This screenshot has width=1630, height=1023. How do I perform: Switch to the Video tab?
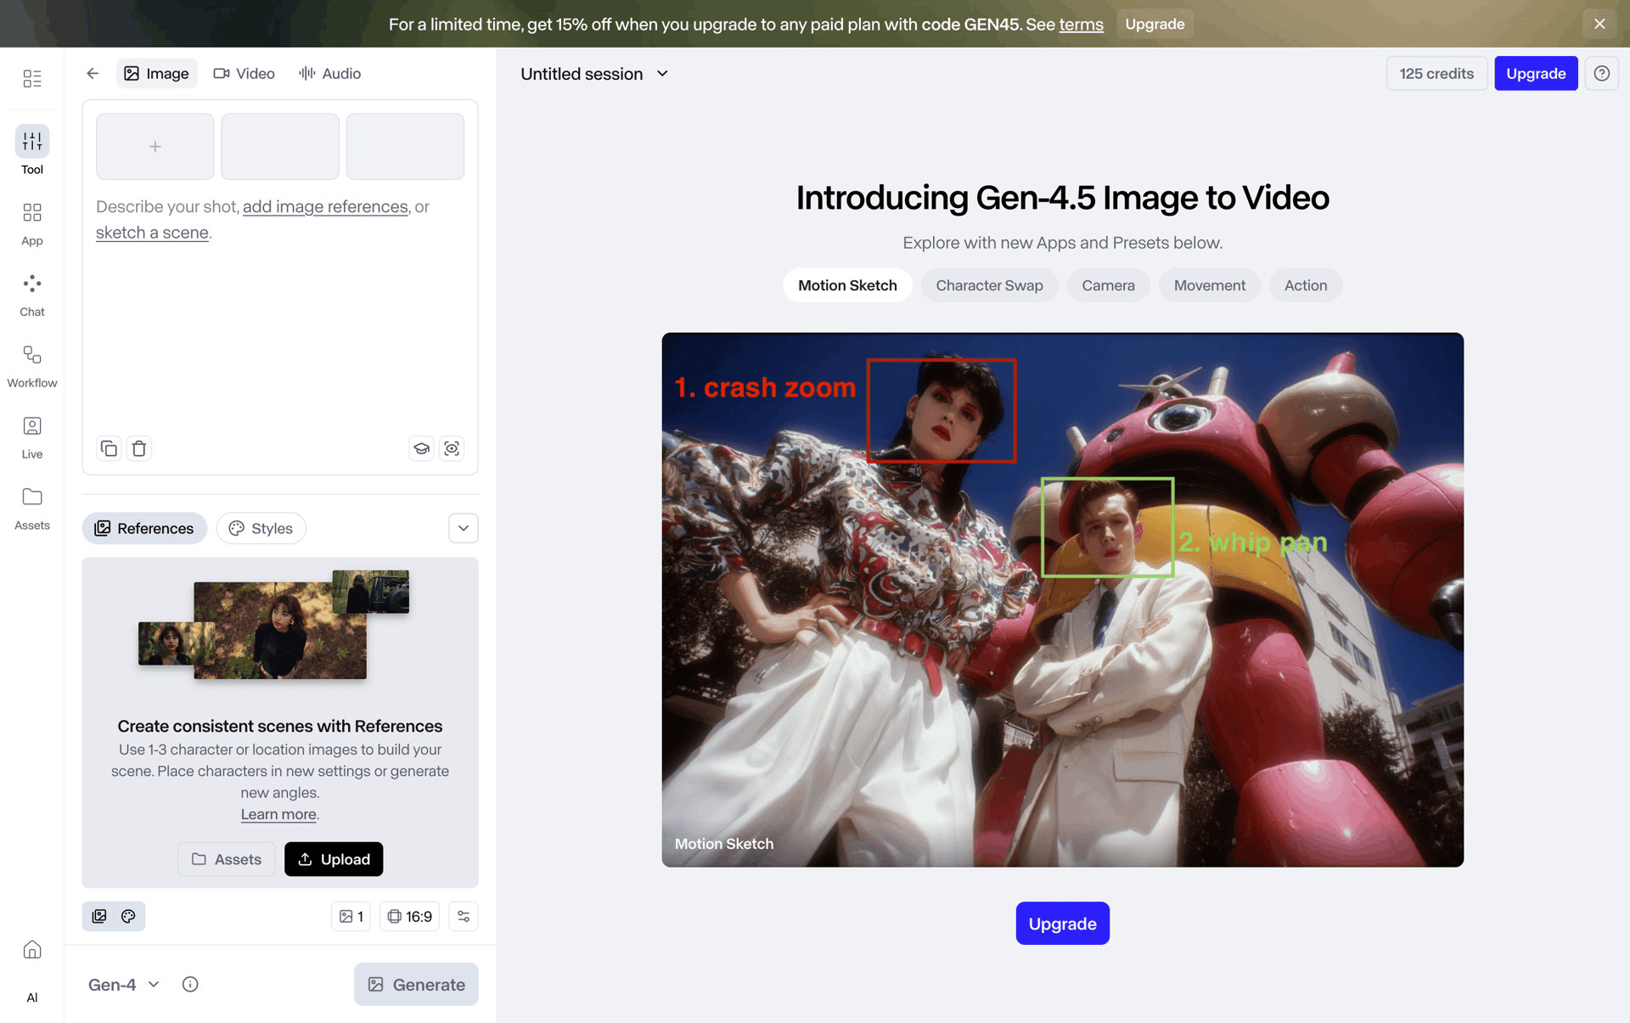[244, 74]
